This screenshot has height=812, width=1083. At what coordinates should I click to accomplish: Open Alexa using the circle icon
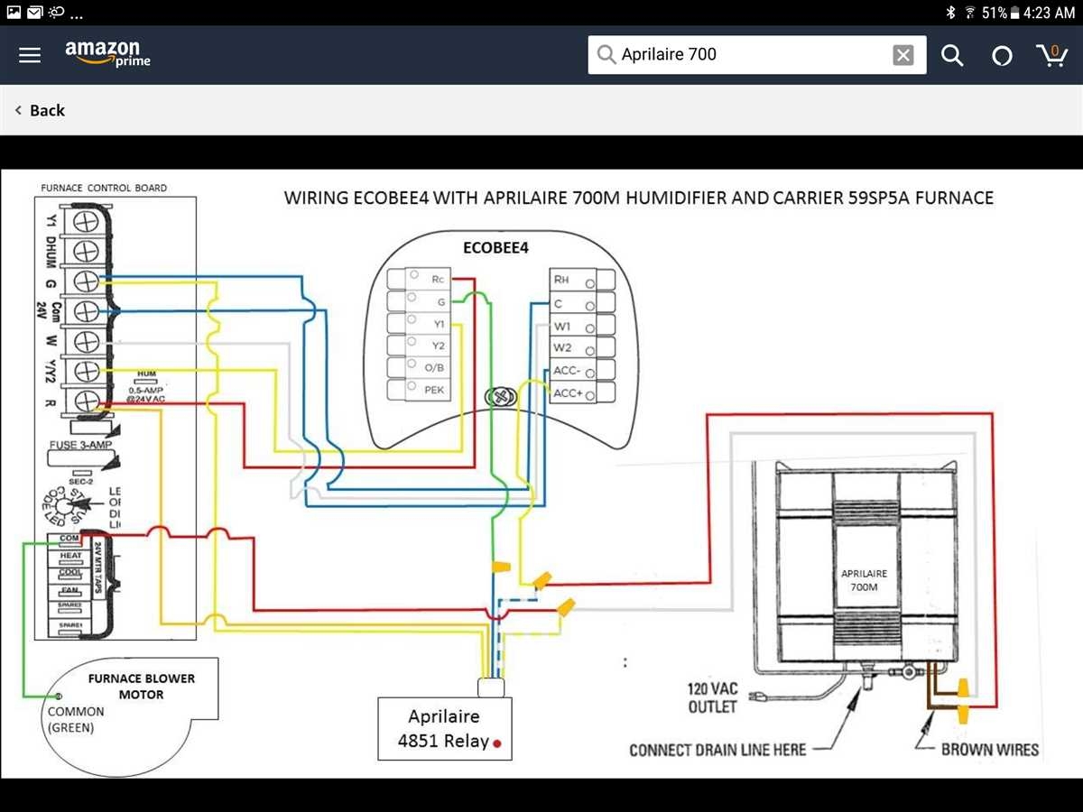1002,55
